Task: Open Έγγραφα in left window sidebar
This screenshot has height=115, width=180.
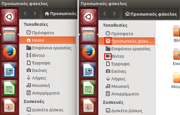Action: tap(47, 63)
